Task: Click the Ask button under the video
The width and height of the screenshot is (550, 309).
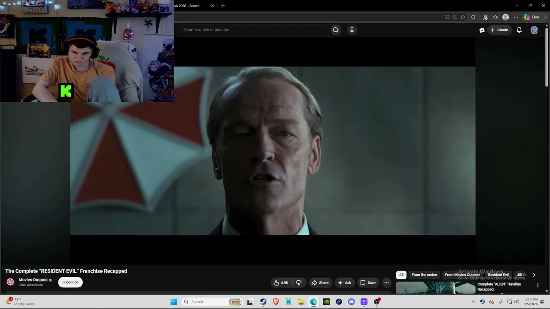Action: (x=345, y=283)
